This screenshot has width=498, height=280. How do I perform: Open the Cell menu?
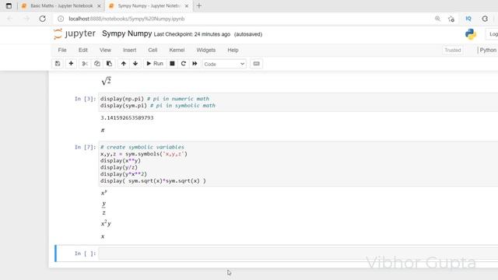pos(153,50)
